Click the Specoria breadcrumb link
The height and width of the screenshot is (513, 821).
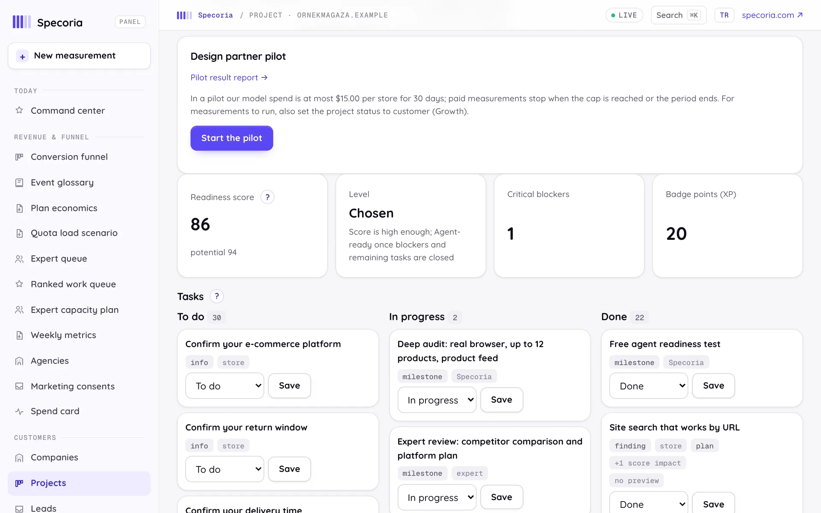216,15
